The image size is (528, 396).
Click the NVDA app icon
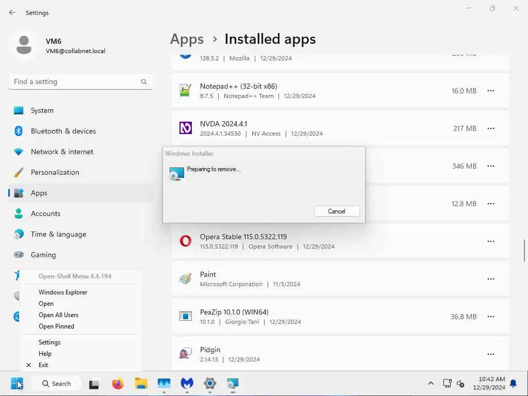185,128
